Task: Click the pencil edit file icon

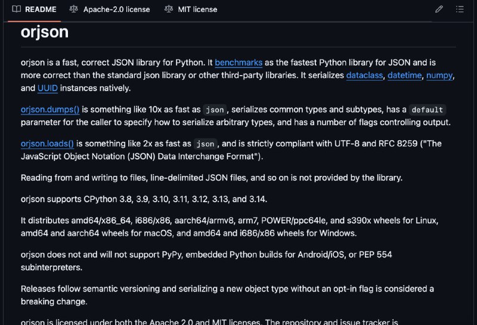Action: coord(439,9)
